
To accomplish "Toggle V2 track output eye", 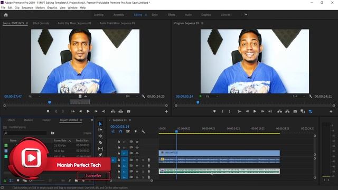I will point(137,148).
